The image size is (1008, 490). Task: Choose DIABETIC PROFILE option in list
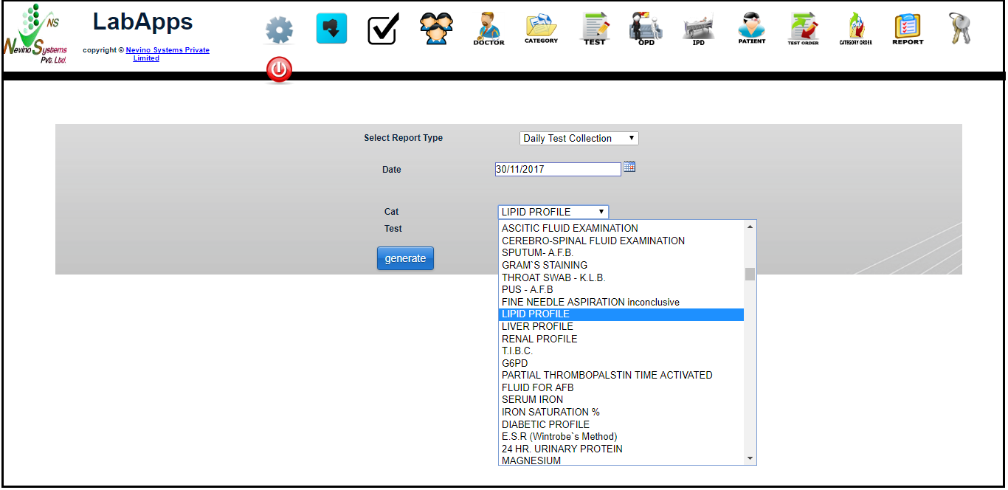(x=545, y=424)
